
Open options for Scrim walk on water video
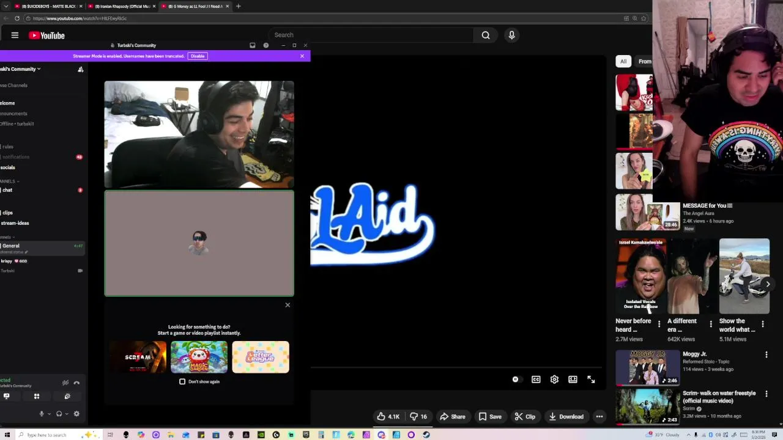(x=766, y=394)
